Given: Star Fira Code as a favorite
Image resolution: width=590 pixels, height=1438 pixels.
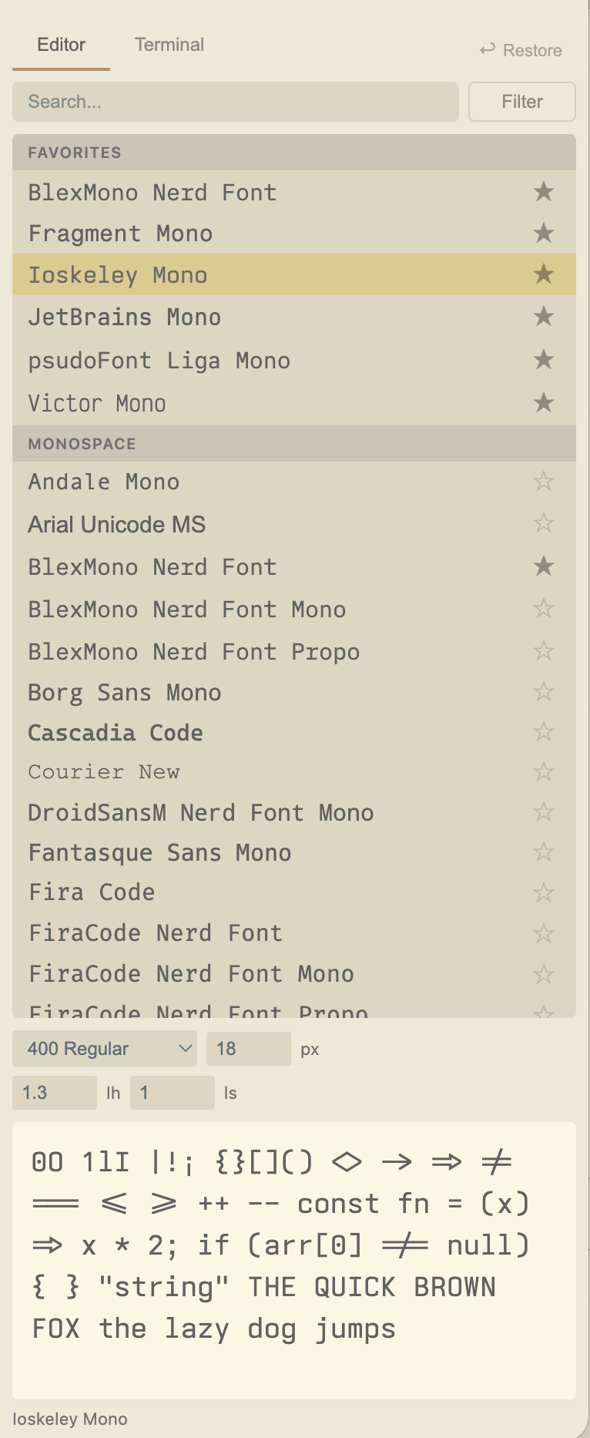Looking at the screenshot, I should (543, 891).
